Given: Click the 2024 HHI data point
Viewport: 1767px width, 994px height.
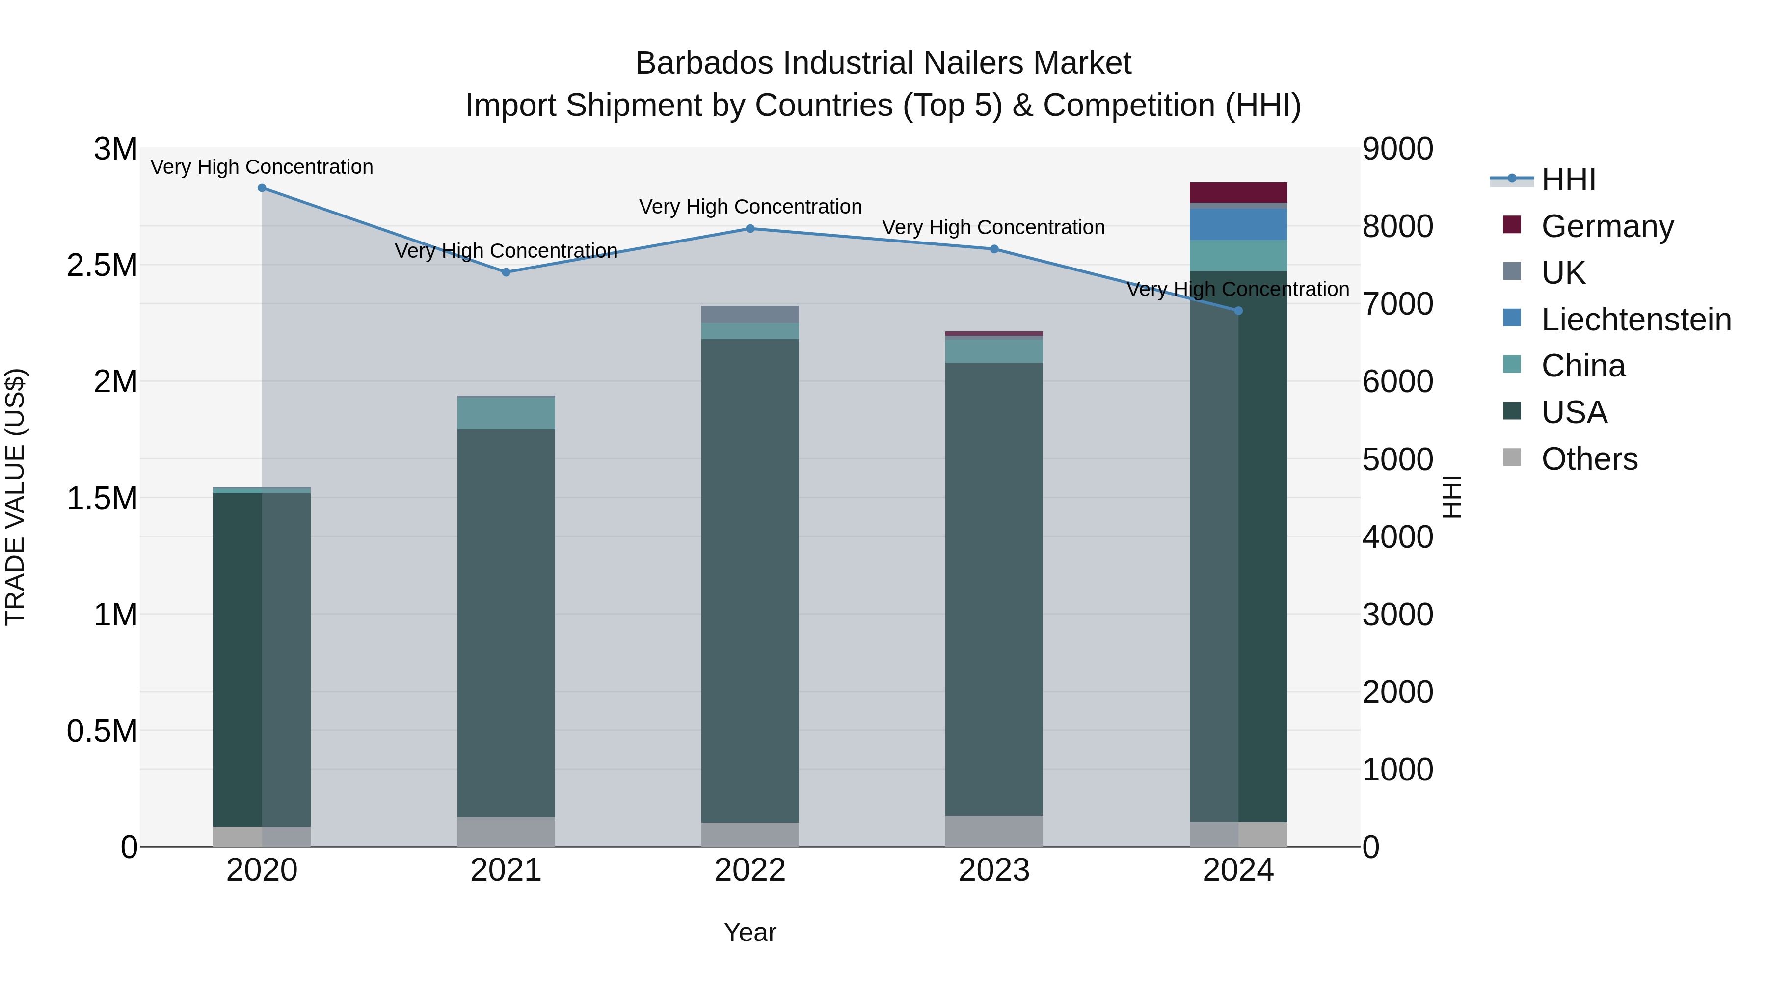Looking at the screenshot, I should 1238,311.
